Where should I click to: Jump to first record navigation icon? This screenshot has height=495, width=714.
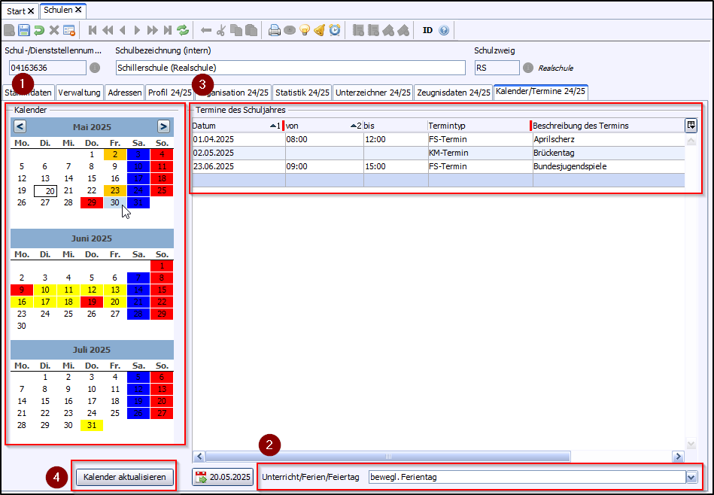93,31
